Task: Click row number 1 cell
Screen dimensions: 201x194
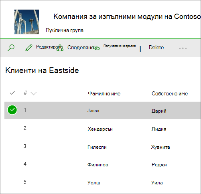Action: 25,110
